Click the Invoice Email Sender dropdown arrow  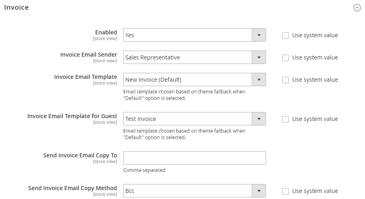tap(259, 57)
